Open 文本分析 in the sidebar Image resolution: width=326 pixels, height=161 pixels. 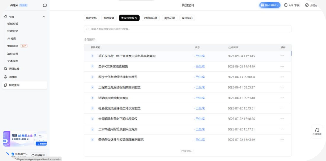[13, 61]
